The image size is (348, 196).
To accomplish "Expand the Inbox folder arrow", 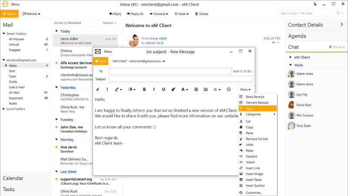I will point(6,66).
